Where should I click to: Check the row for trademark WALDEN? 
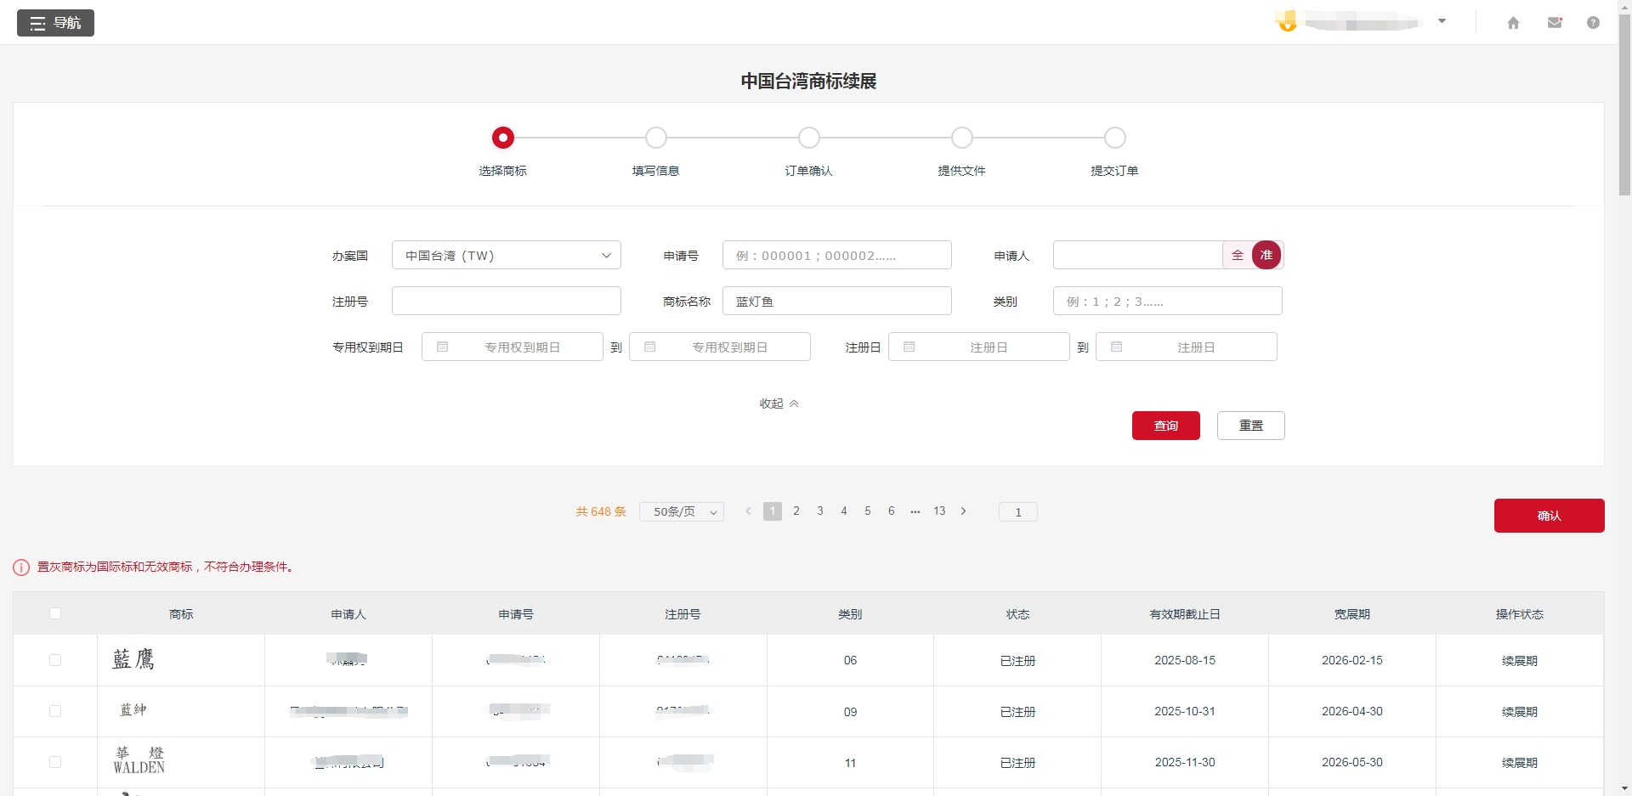pyautogui.click(x=55, y=762)
